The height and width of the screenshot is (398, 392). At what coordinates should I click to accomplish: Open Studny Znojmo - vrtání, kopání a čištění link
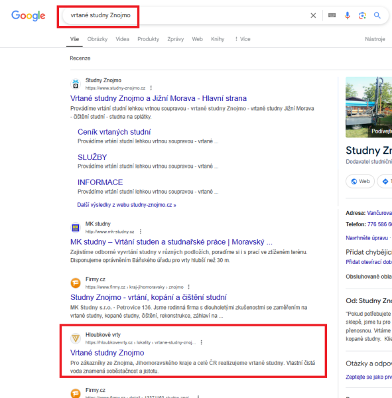(x=149, y=297)
